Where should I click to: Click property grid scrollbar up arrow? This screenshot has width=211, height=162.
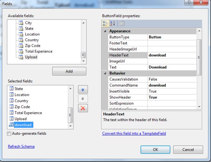tap(199, 31)
